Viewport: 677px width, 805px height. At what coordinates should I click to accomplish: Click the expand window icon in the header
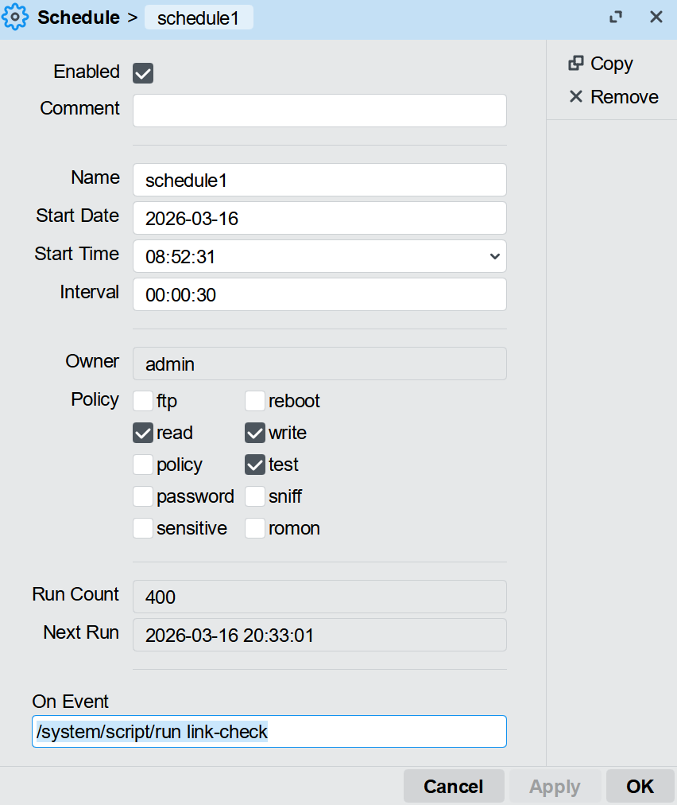pyautogui.click(x=616, y=17)
